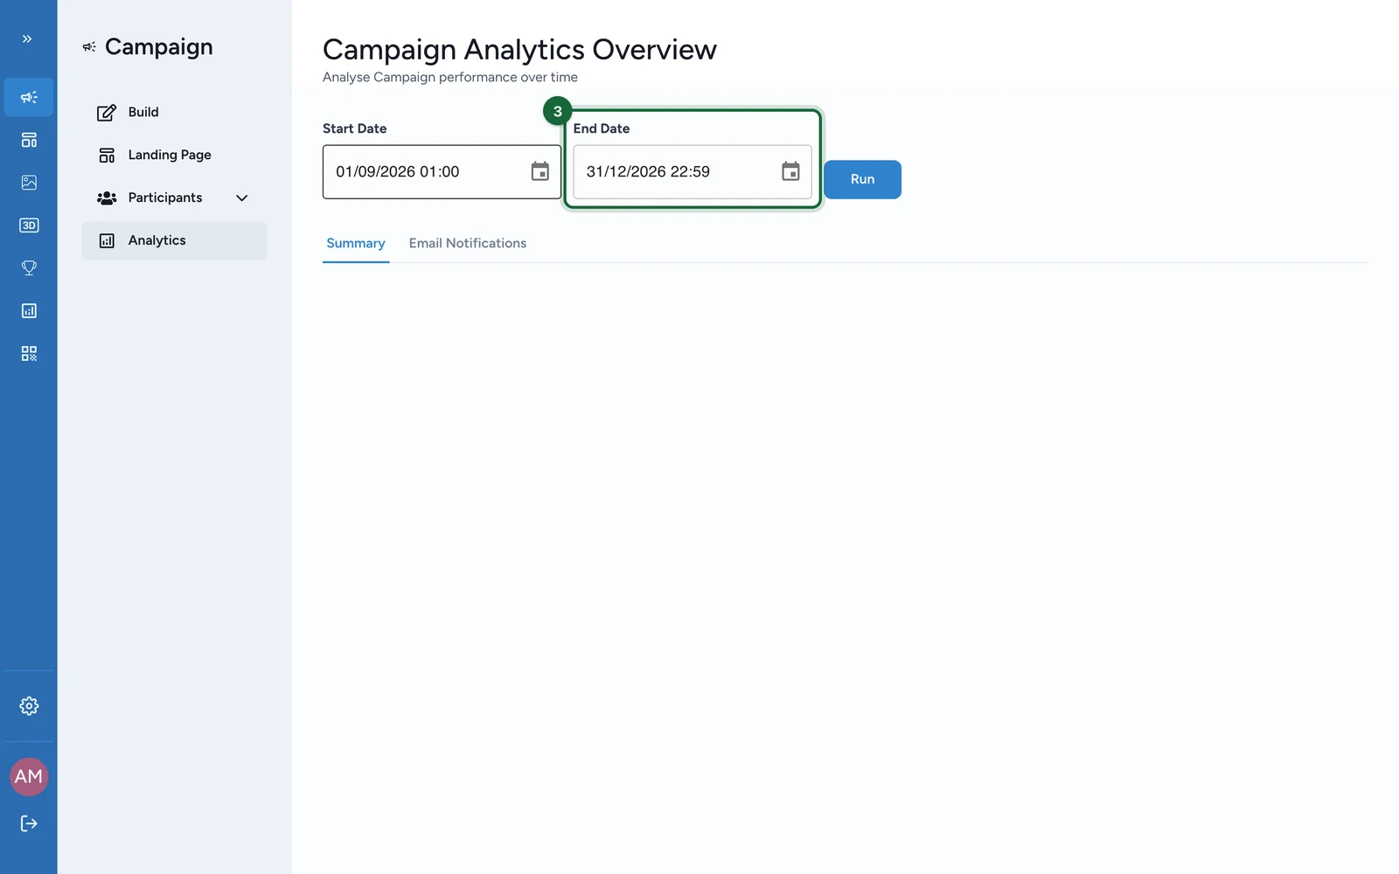Select Analytics menu item
This screenshot has height=874, width=1399.
point(174,240)
